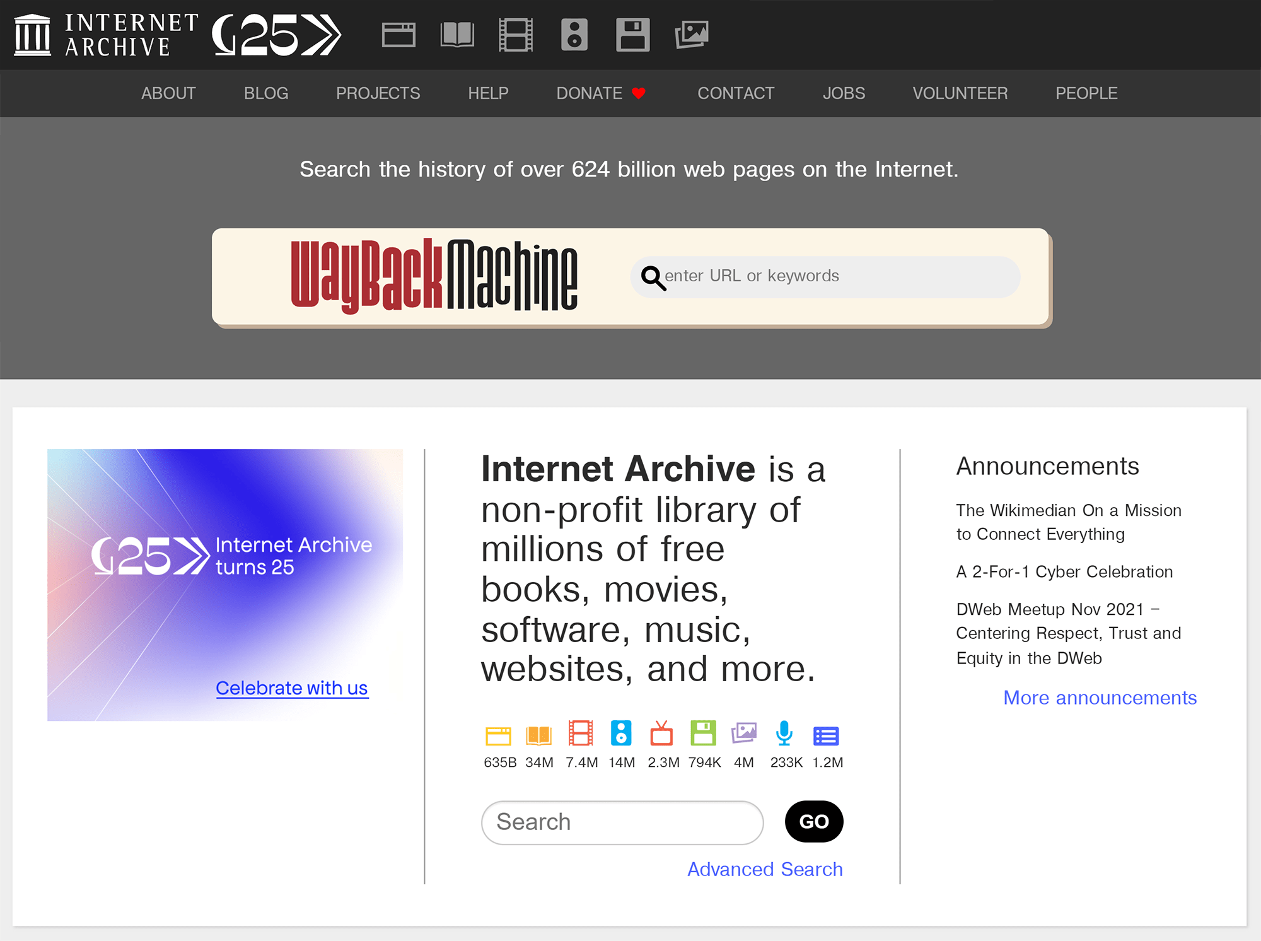
Task: Open the VOLUNTEER page
Action: pyautogui.click(x=960, y=93)
